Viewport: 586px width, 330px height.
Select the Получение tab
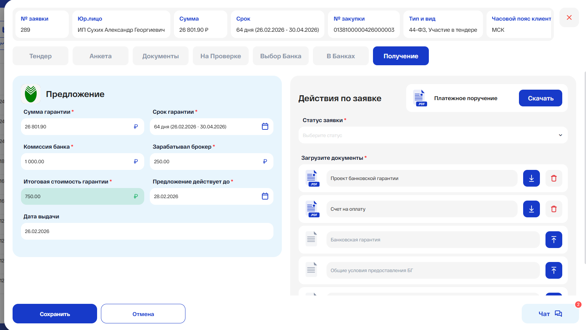pyautogui.click(x=401, y=56)
